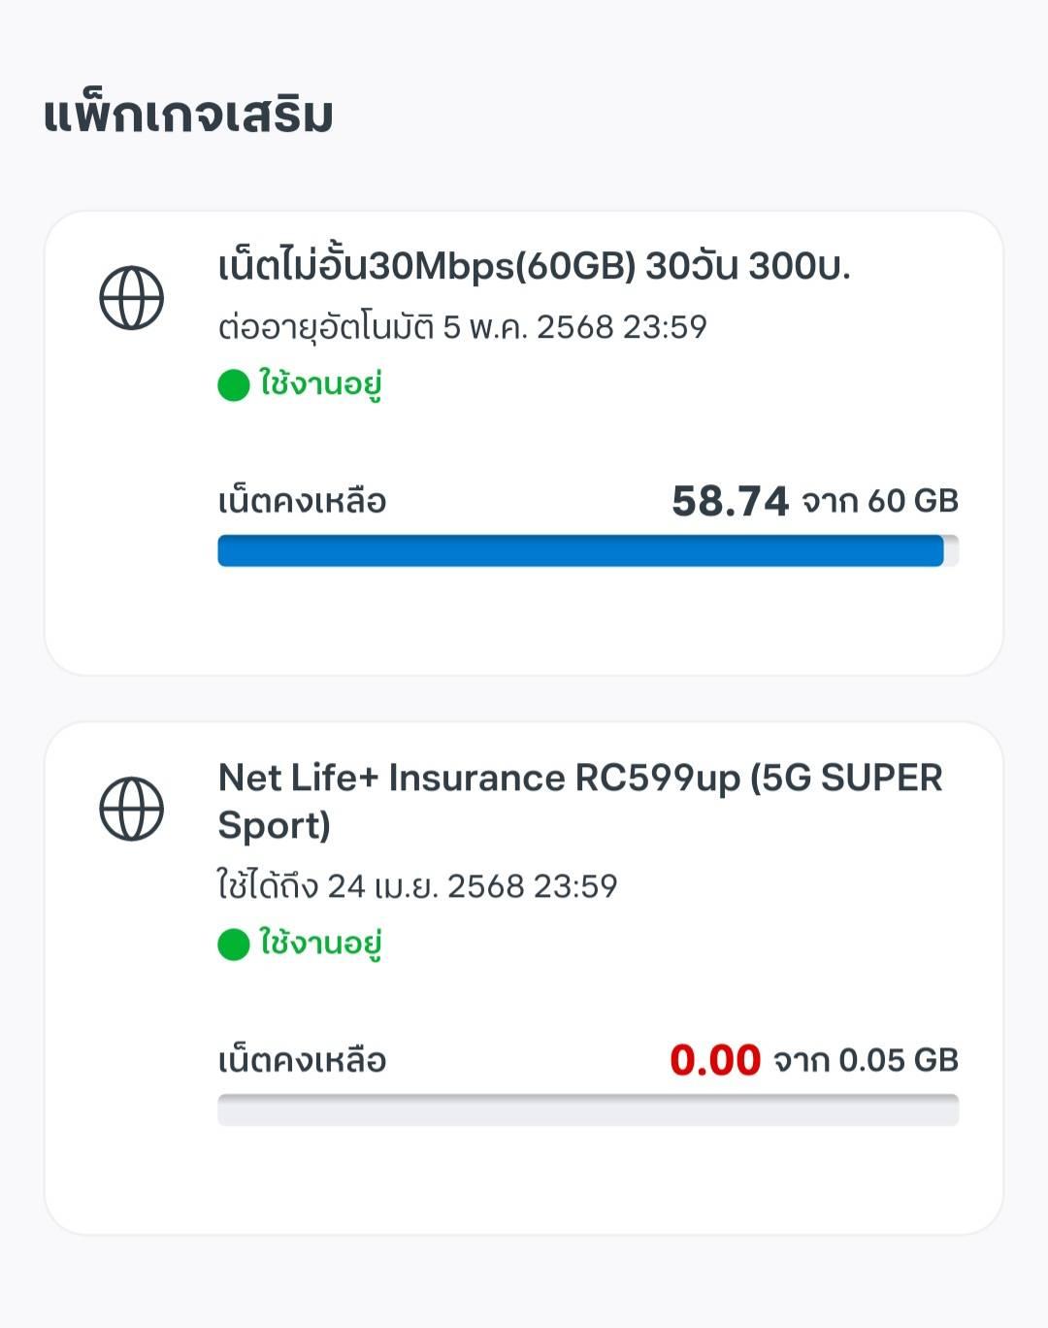This screenshot has width=1048, height=1328.
Task: Click the แพ็กเกจเสริม section heading
Action: click(188, 115)
